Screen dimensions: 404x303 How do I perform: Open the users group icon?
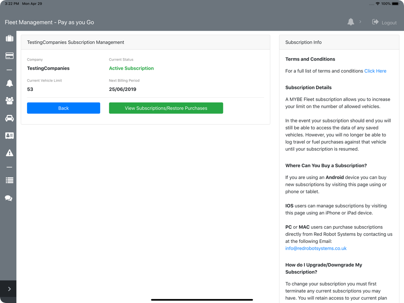tap(9, 101)
